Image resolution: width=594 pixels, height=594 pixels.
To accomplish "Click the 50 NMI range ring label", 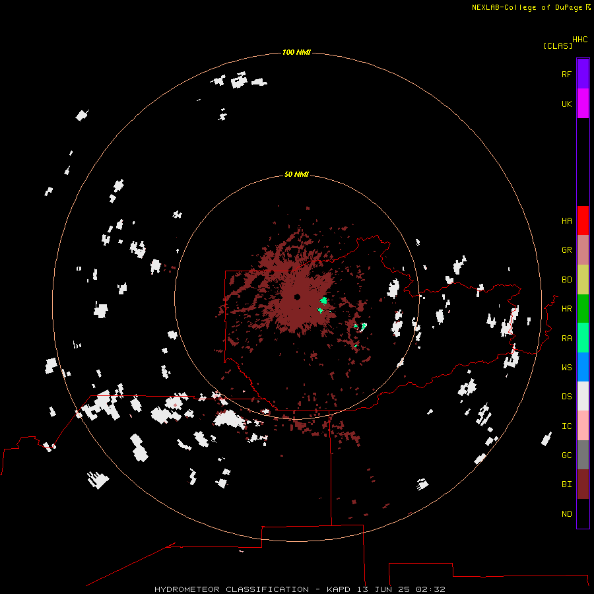I will [x=296, y=174].
